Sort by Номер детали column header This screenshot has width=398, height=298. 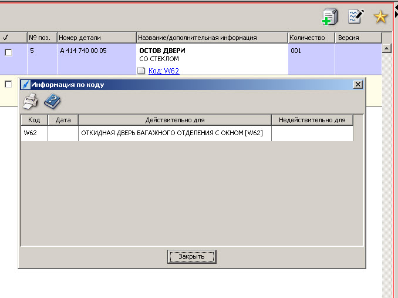[x=96, y=38]
